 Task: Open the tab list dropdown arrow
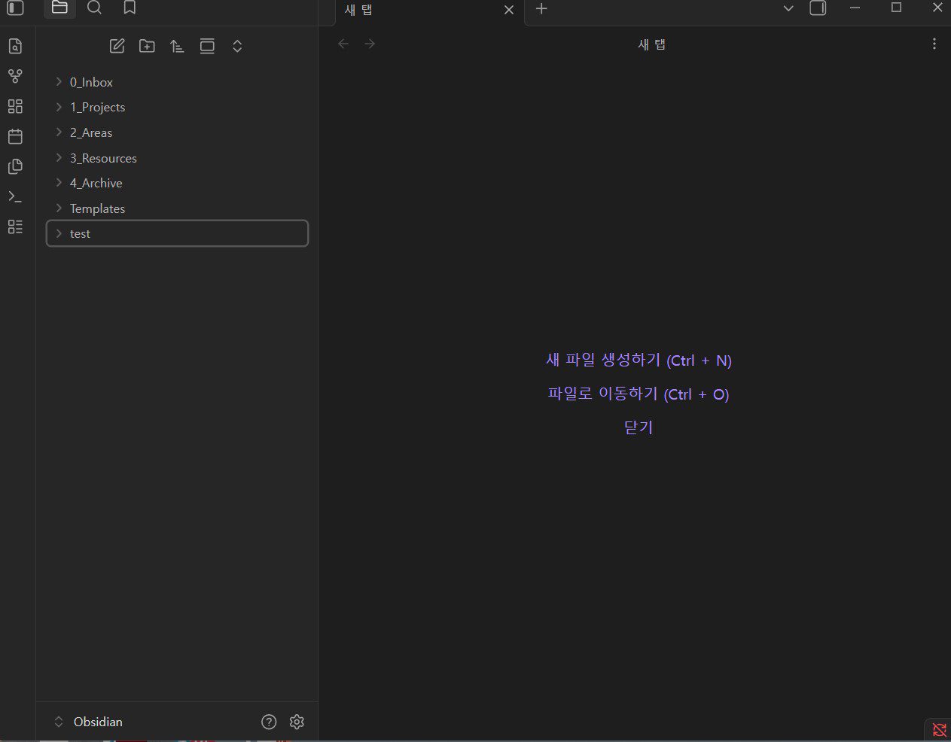[x=788, y=8]
